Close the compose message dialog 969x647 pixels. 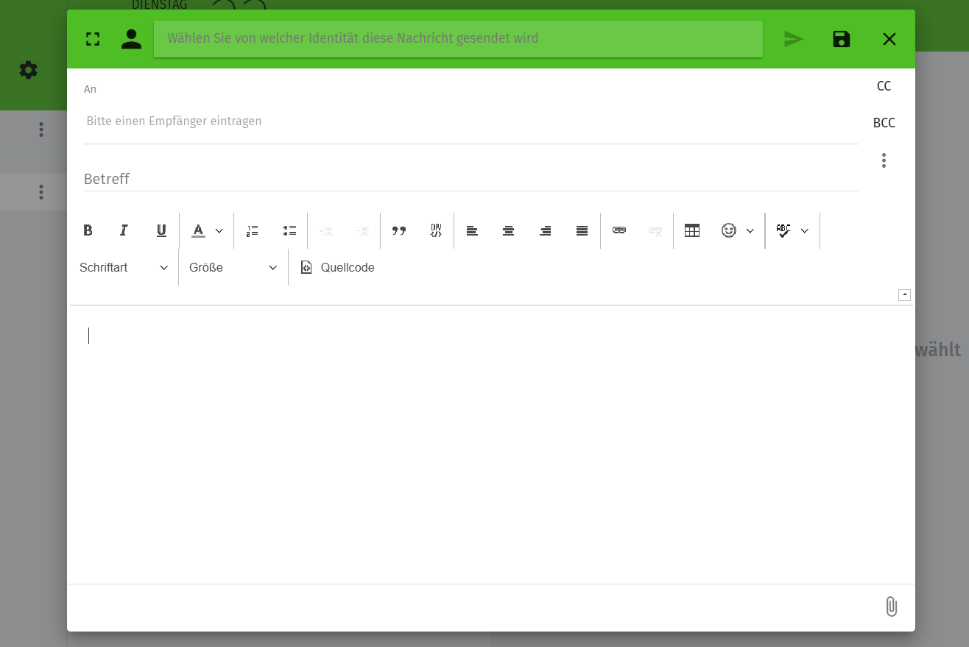click(889, 39)
